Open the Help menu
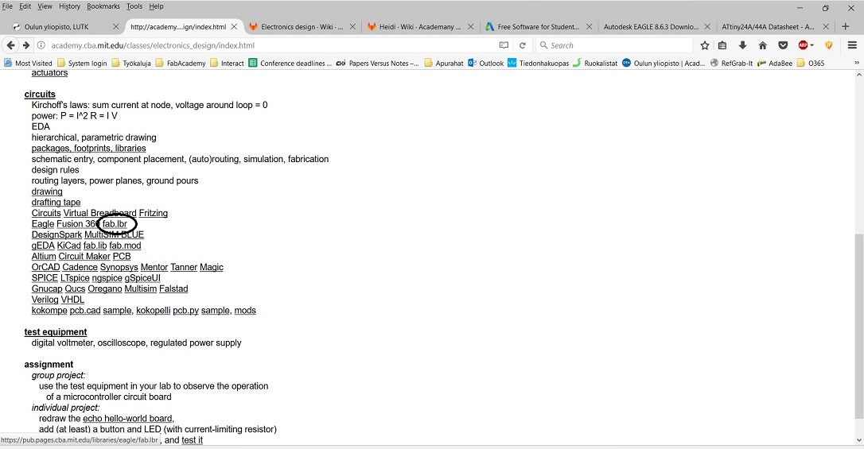The image size is (864, 449). tap(157, 6)
